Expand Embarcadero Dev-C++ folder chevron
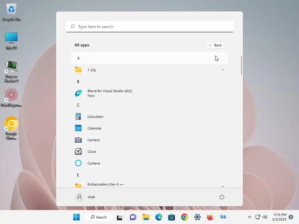Screen dimensions: 299x224 pos(222,186)
